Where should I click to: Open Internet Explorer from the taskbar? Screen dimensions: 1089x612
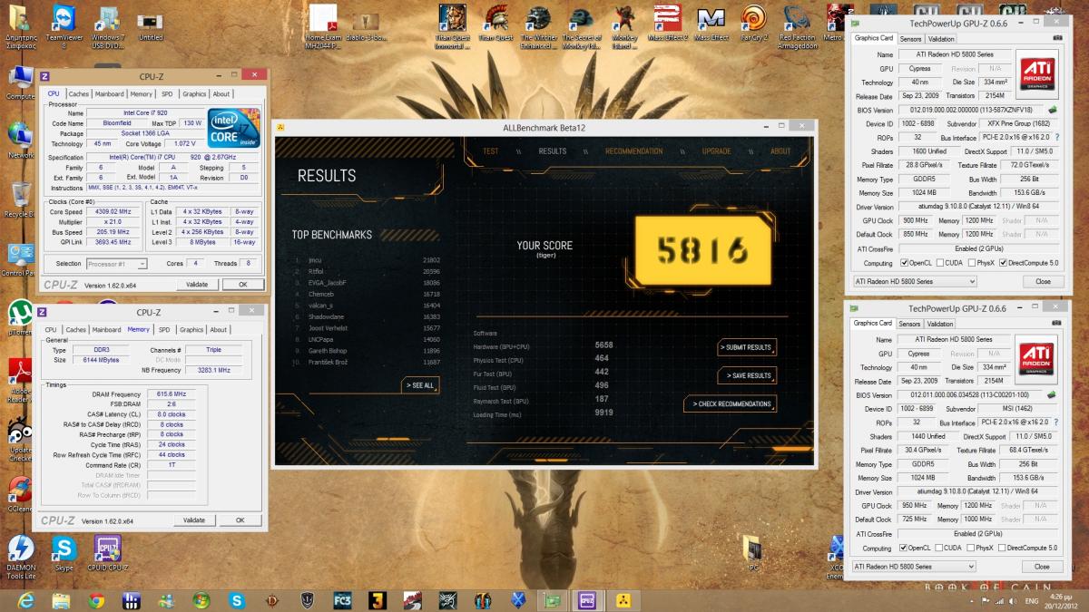pos(25,599)
